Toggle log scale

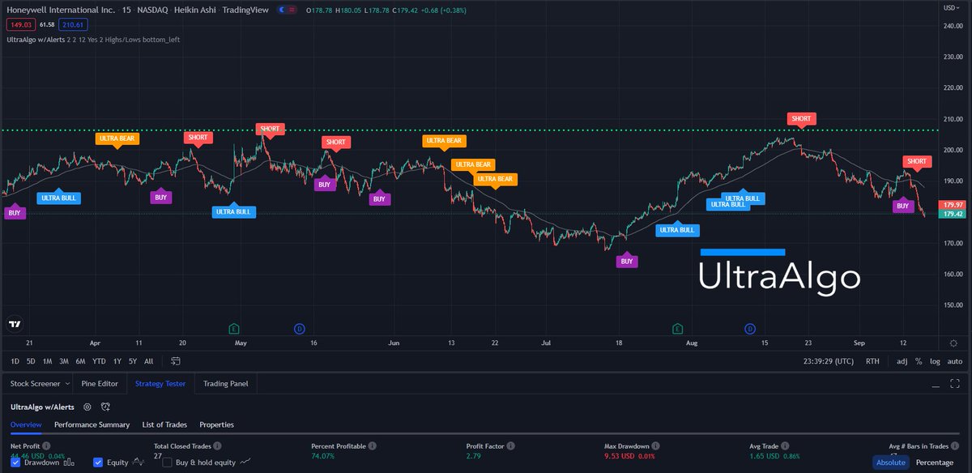(x=936, y=361)
